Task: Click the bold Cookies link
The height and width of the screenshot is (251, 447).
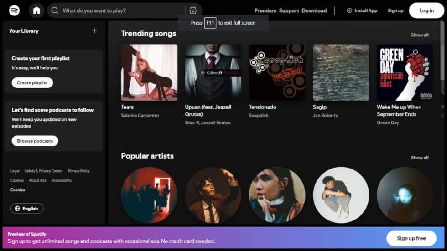Action: (18, 190)
